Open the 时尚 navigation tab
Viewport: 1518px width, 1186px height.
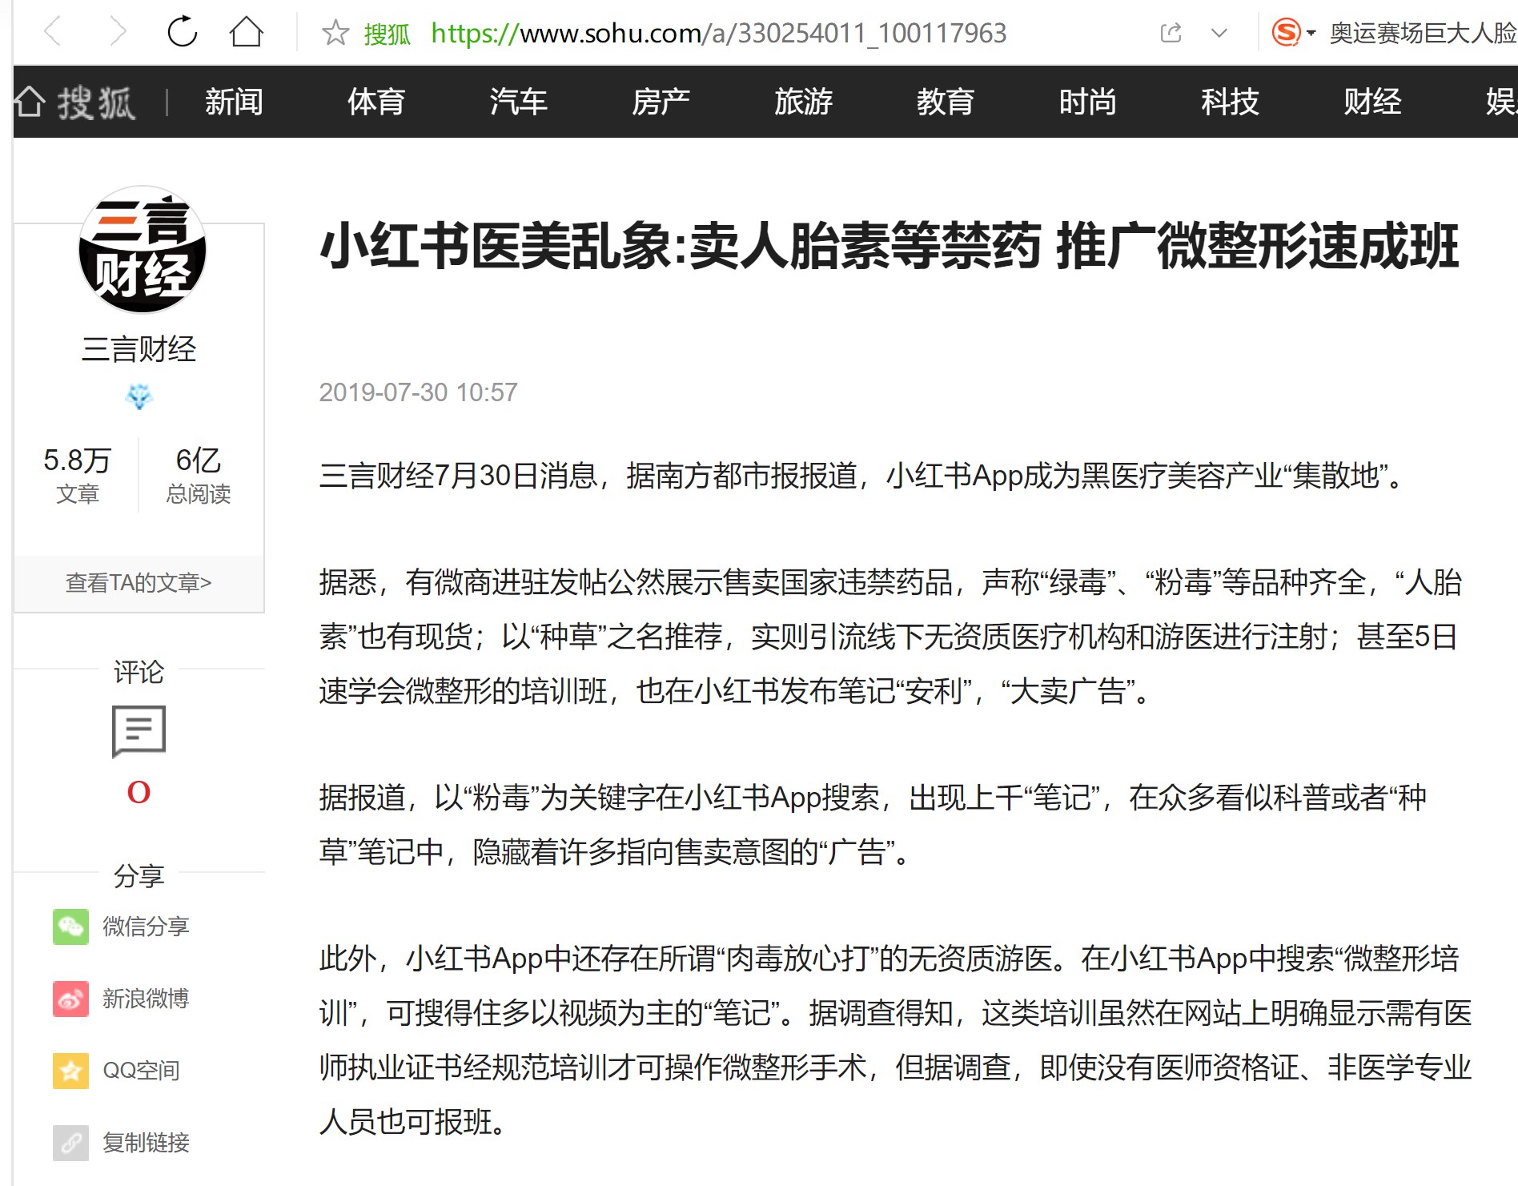pyautogui.click(x=1087, y=102)
